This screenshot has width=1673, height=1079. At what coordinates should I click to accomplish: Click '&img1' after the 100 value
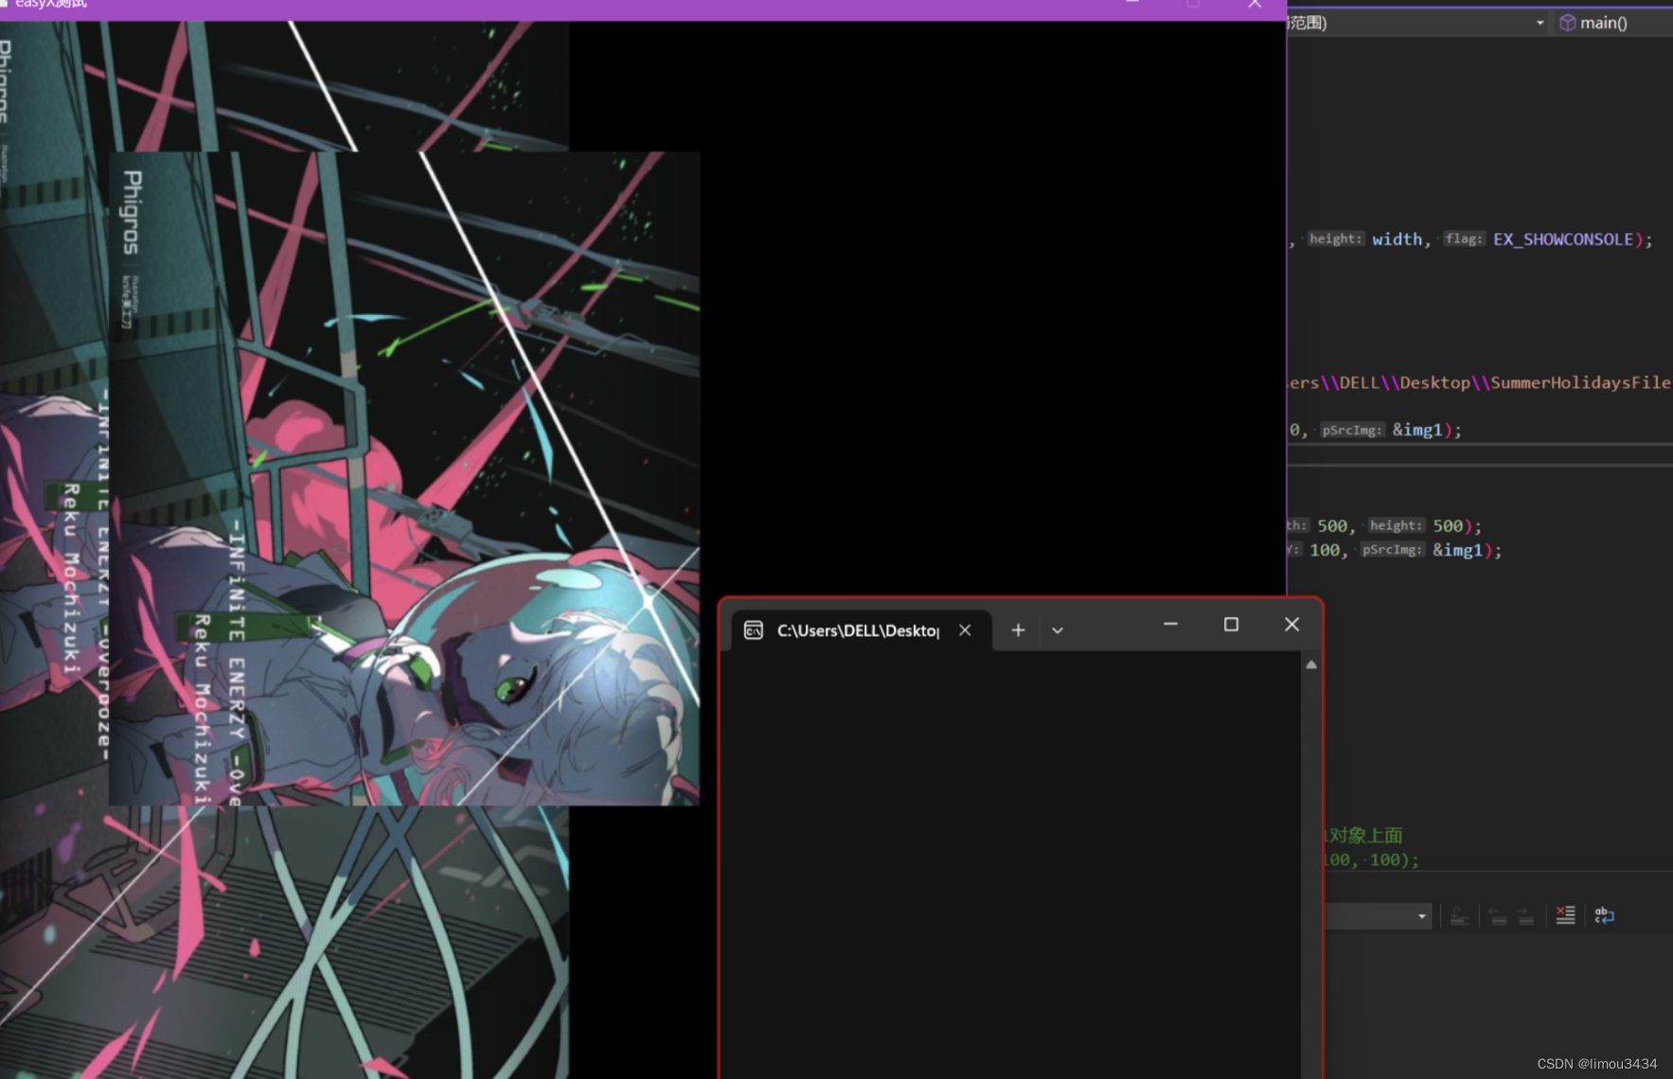coord(1457,550)
